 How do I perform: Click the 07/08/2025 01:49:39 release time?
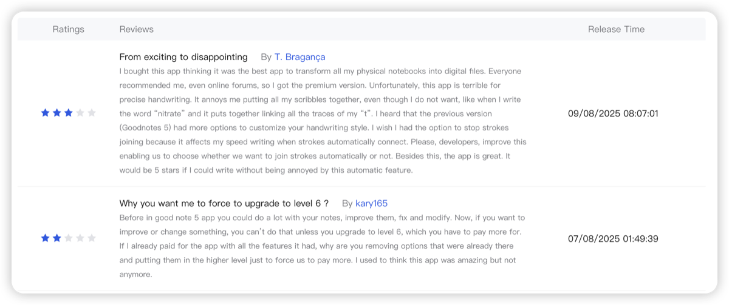[613, 239]
